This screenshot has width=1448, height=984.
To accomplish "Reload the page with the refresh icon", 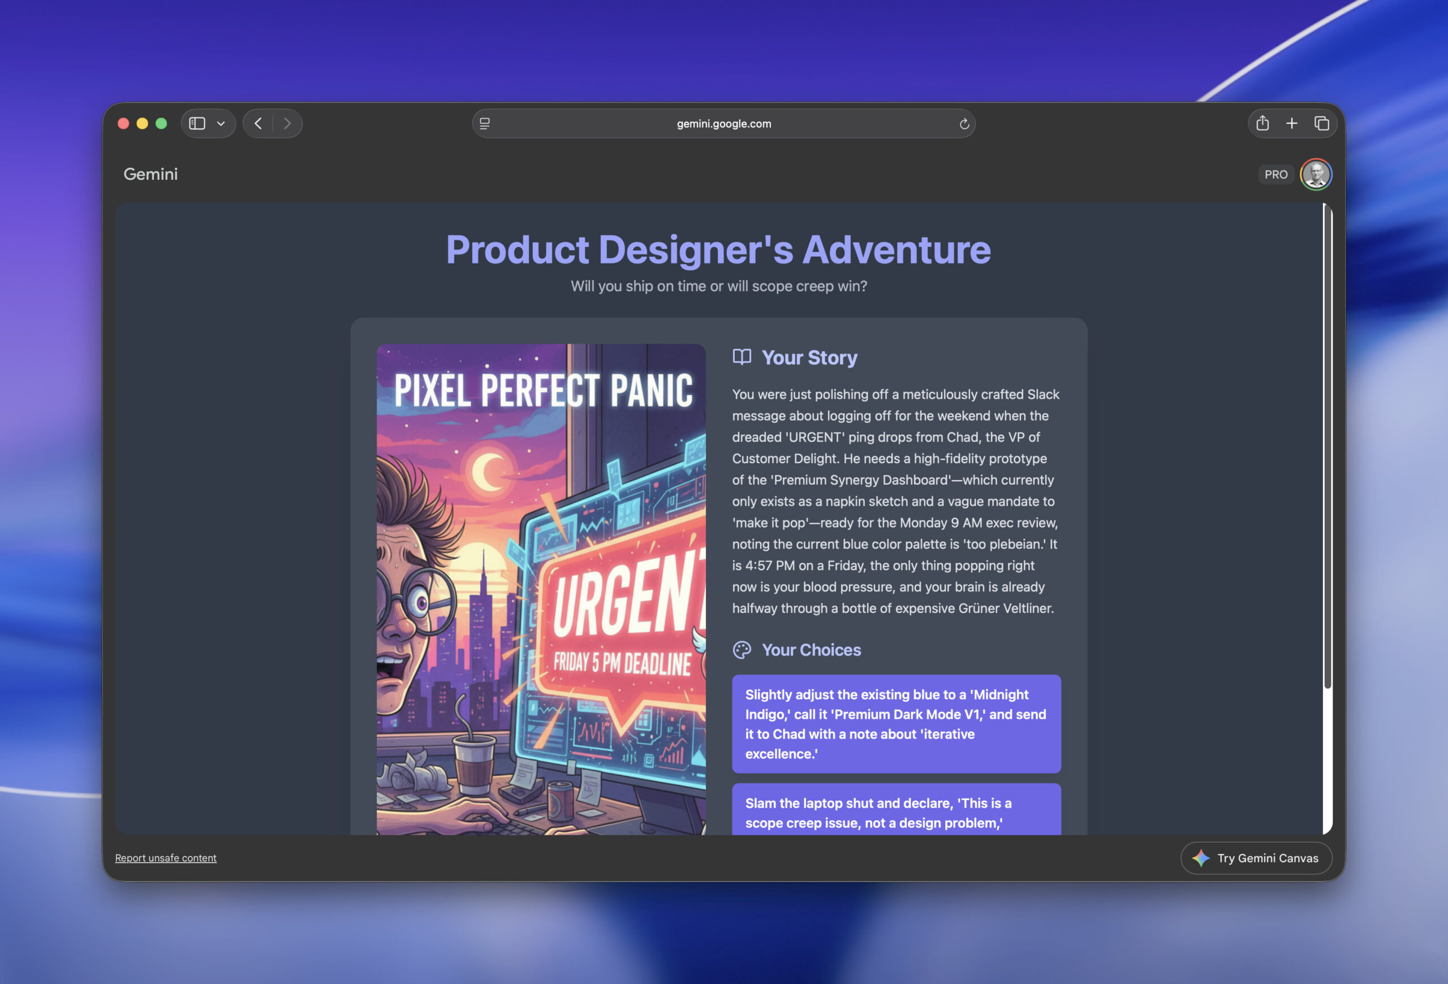I will (964, 124).
